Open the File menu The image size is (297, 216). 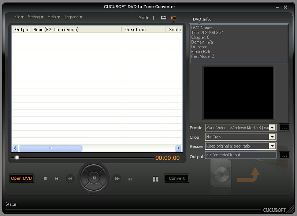[x=19, y=17]
